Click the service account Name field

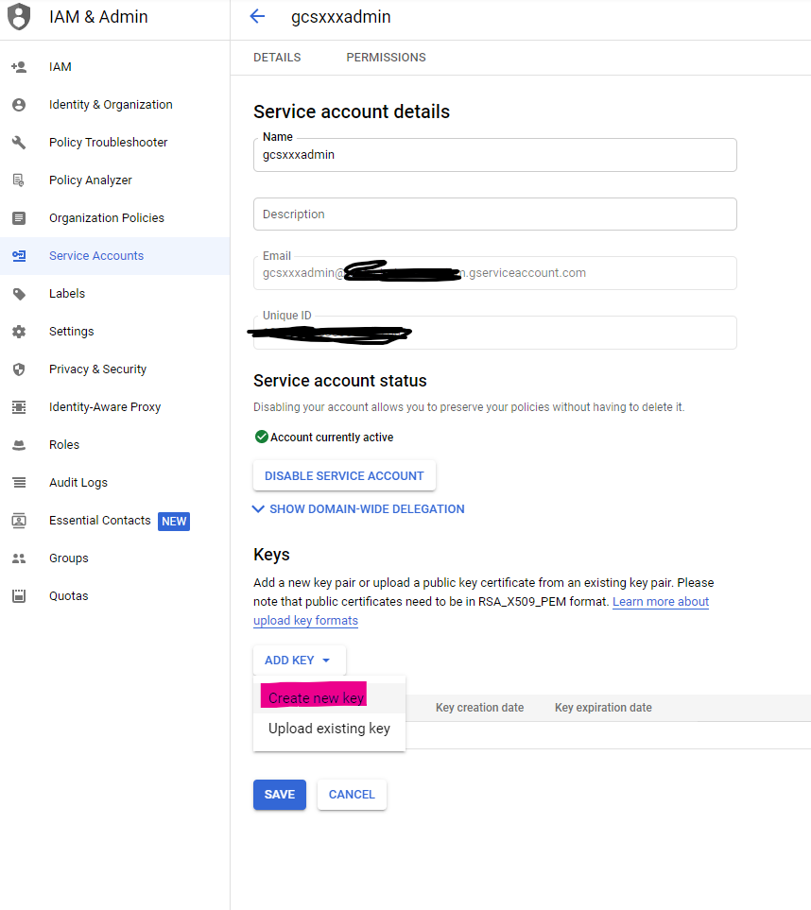[494, 156]
